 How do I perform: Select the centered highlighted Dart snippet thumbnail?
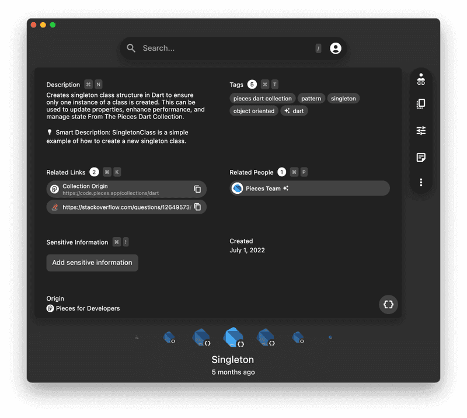click(234, 337)
